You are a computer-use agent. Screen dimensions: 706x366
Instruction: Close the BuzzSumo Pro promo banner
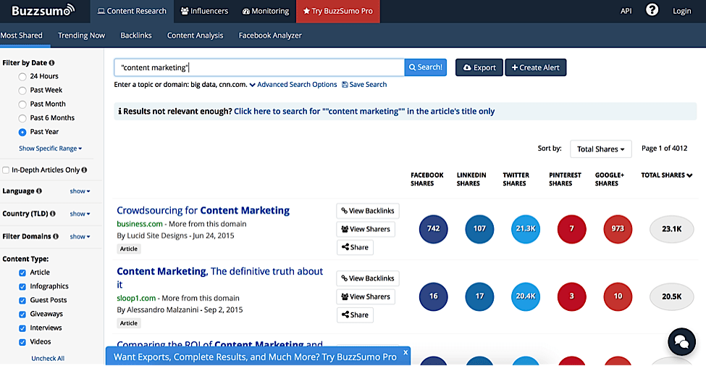[405, 352]
